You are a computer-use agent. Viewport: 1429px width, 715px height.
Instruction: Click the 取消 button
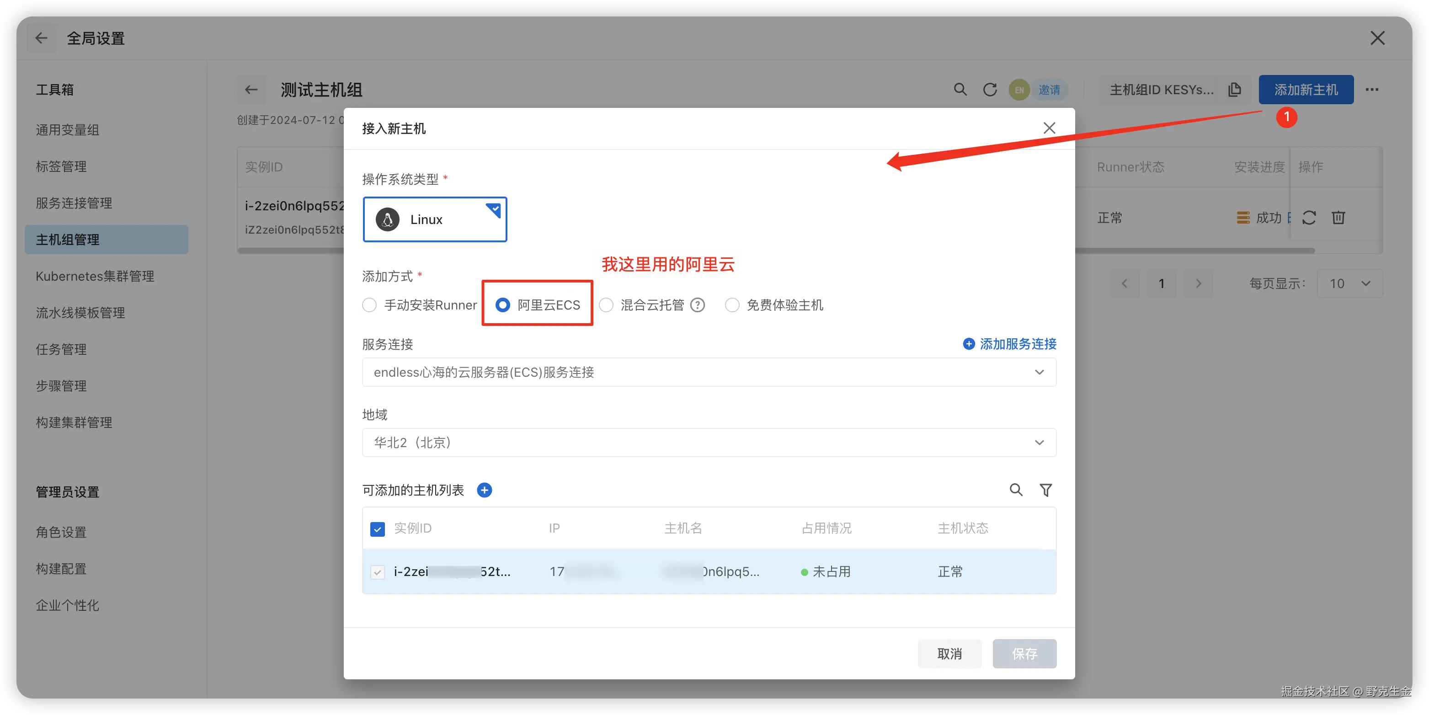coord(949,653)
